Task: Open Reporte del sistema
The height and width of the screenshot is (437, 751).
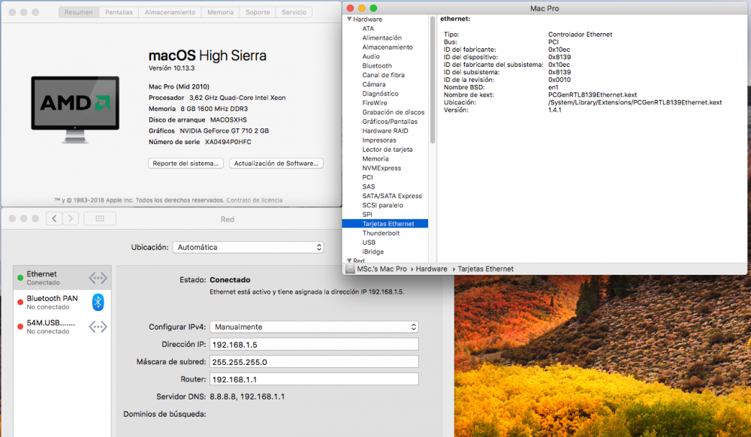Action: coord(185,163)
